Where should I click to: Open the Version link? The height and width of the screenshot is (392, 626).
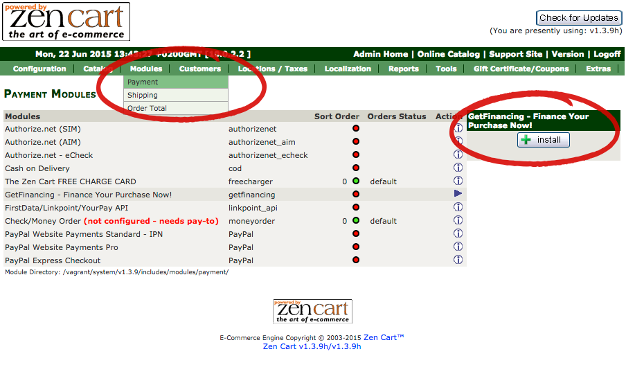tap(568, 54)
